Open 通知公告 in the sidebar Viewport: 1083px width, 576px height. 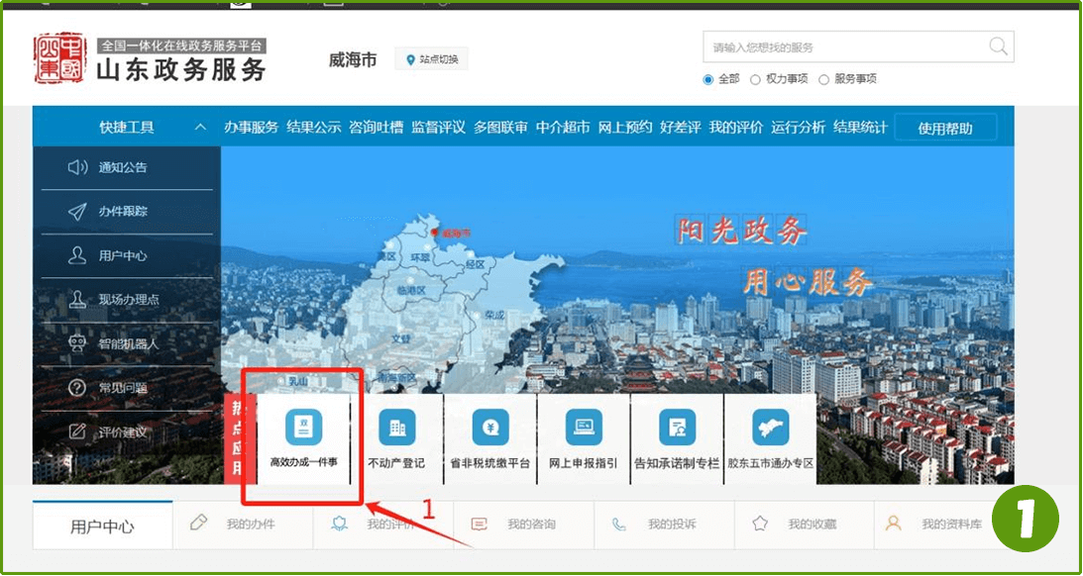pyautogui.click(x=122, y=167)
